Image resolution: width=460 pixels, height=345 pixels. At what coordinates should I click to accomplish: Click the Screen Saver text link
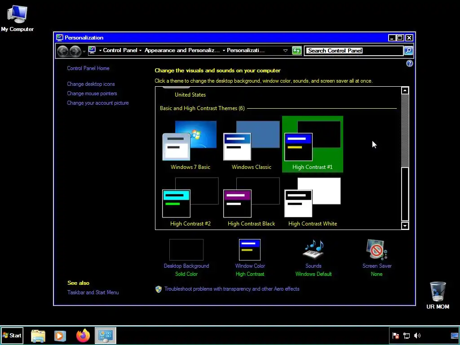point(377,266)
